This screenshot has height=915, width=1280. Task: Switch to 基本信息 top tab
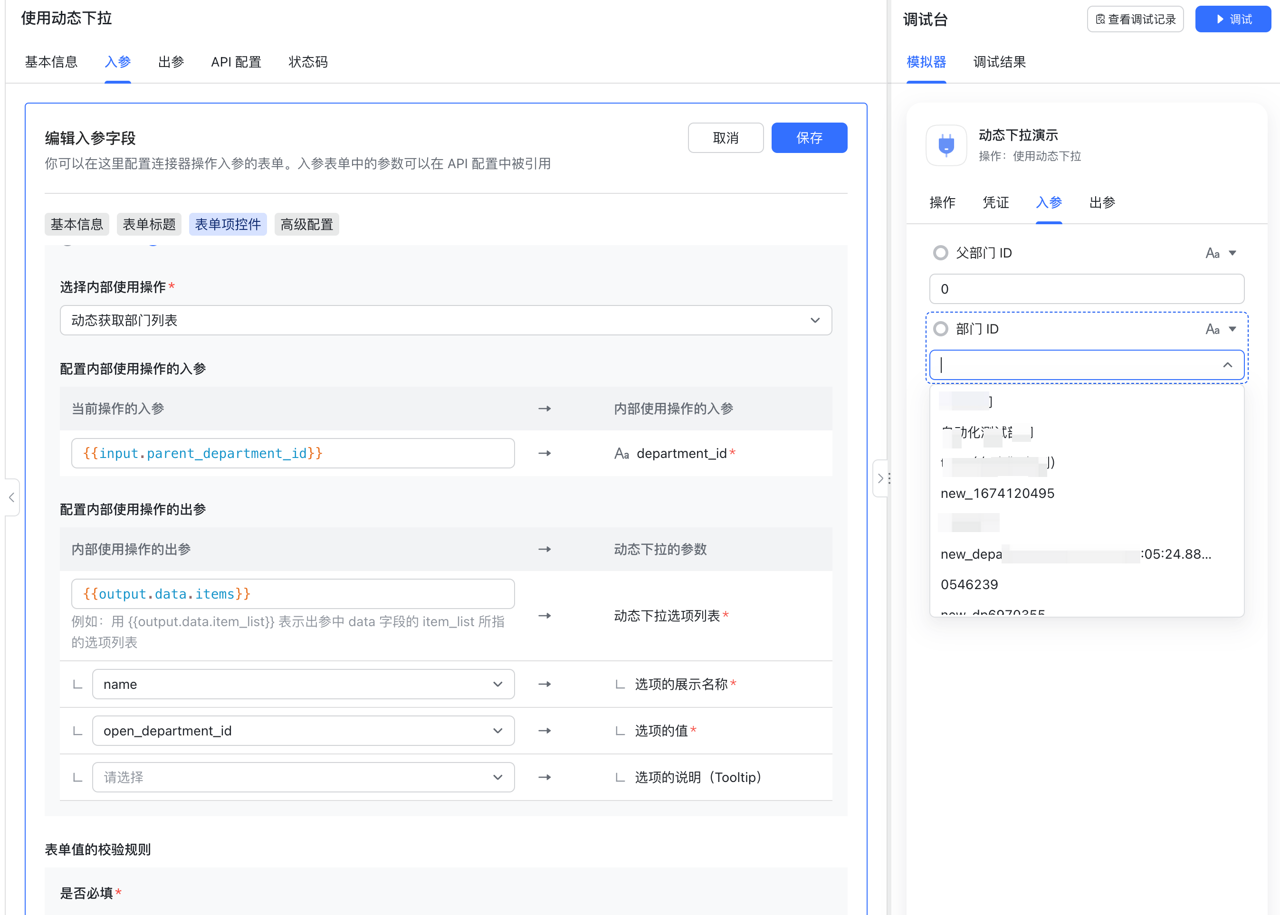[51, 62]
